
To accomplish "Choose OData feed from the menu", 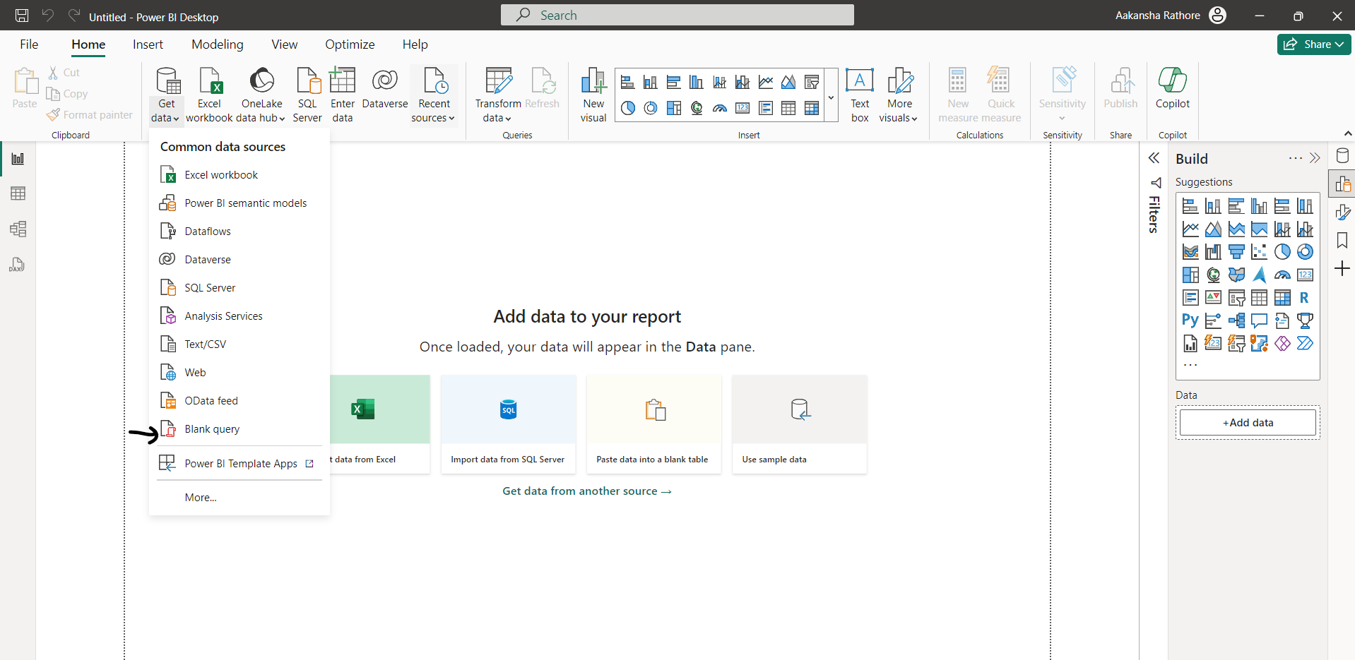I will click(x=239, y=401).
